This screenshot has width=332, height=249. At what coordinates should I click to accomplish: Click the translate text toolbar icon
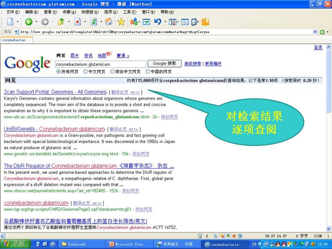[134, 22]
